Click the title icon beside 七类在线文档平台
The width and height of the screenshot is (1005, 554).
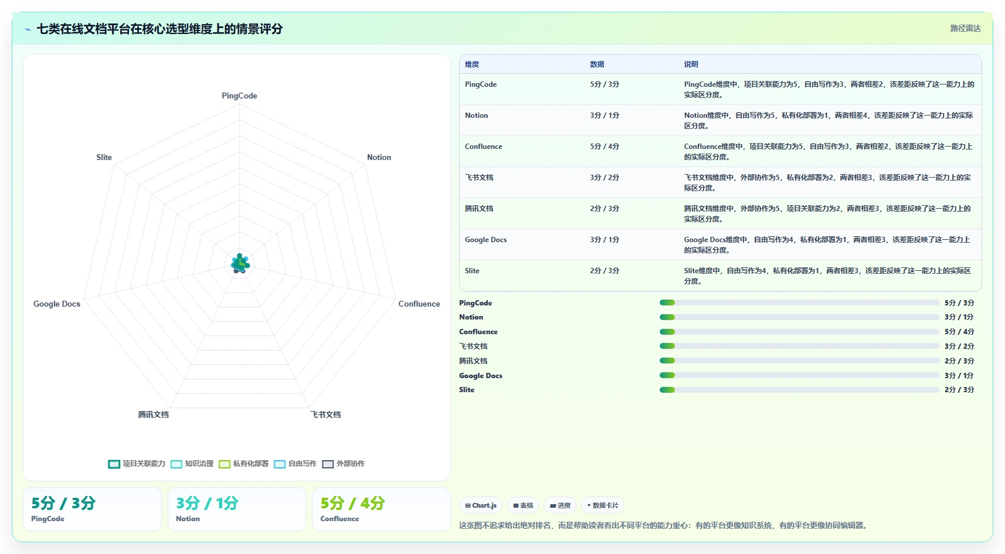pos(28,29)
